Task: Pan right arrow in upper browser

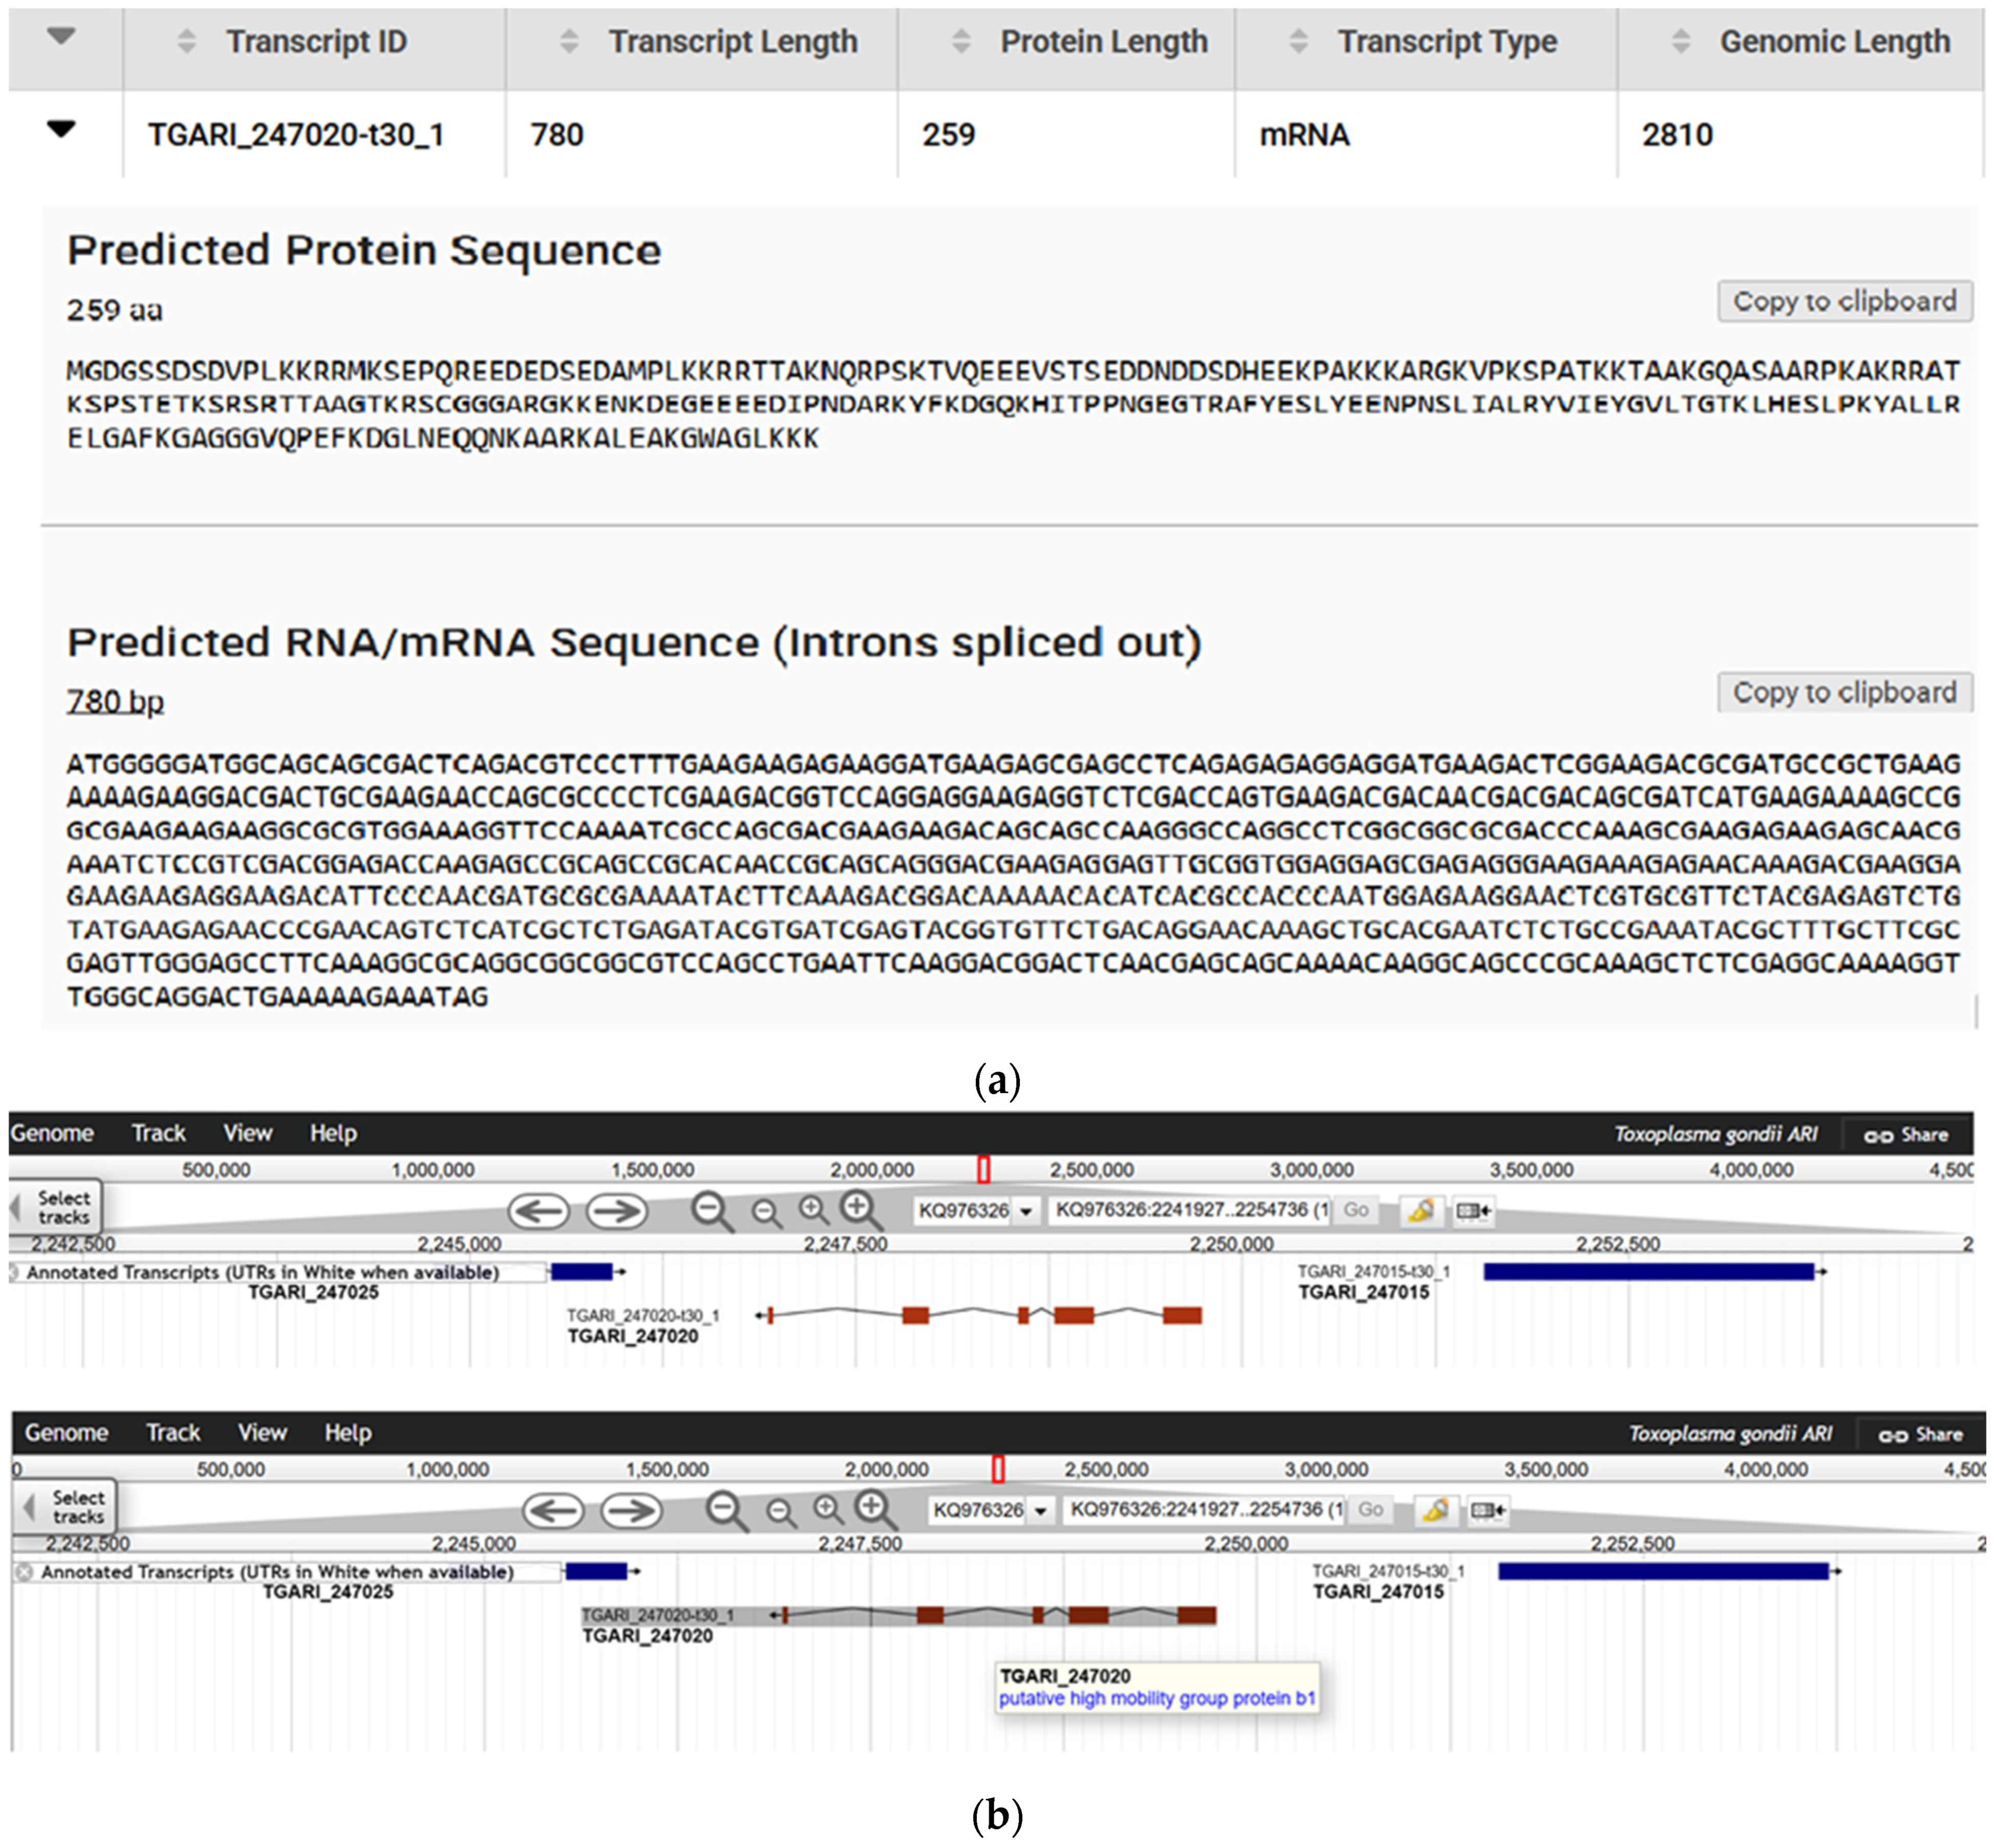Action: coord(617,1211)
